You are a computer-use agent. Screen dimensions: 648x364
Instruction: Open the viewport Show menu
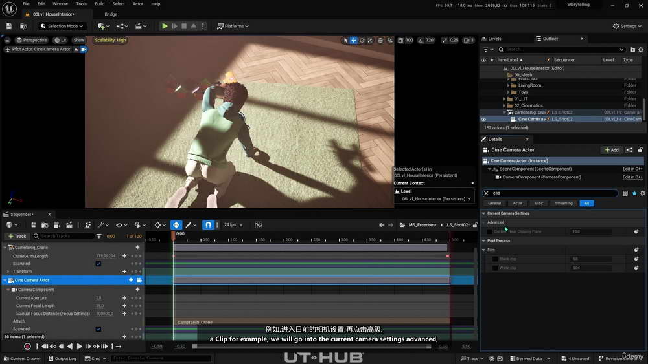(x=78, y=40)
